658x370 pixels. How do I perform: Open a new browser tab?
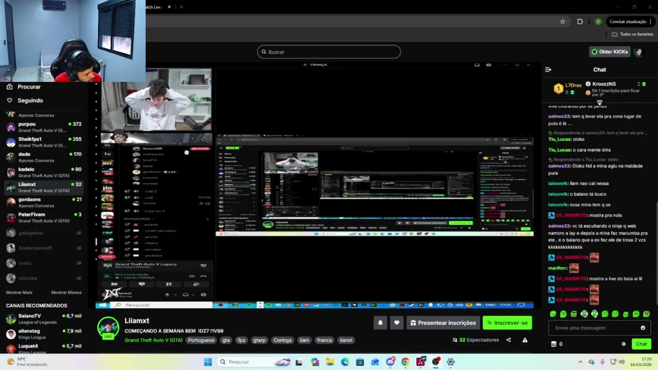coord(181,7)
